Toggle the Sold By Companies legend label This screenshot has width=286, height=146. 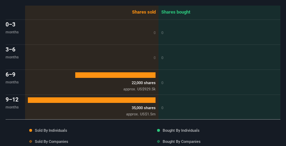tap(52, 141)
